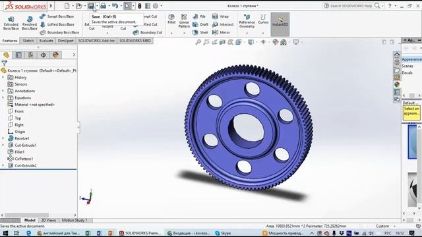
Task: Switch to the SOLIDWORKS Add-Ins tab
Action: coord(96,41)
